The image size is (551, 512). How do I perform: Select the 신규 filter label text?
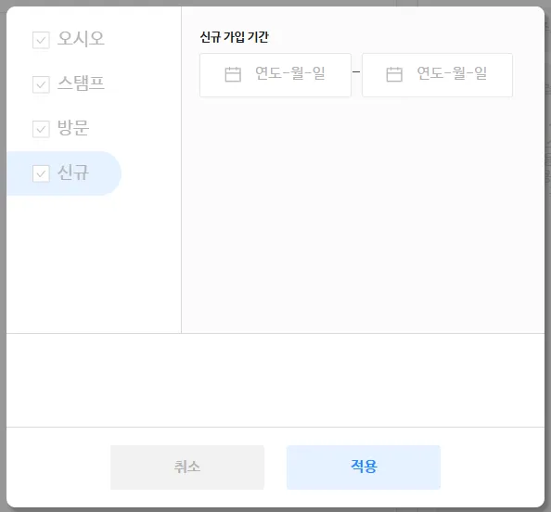click(x=73, y=173)
